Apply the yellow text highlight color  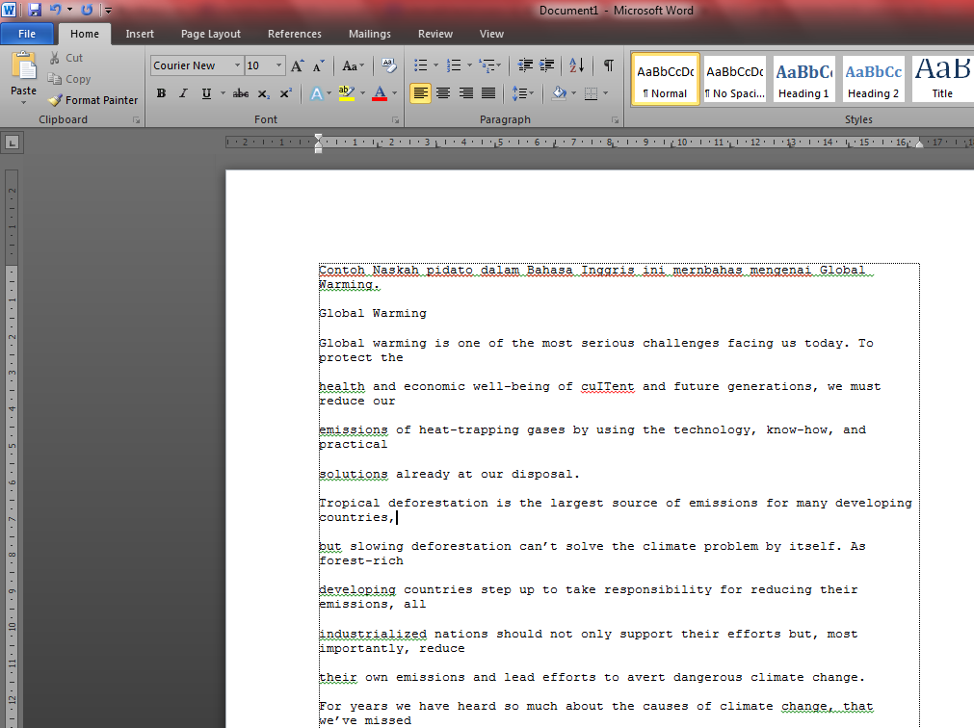click(347, 93)
